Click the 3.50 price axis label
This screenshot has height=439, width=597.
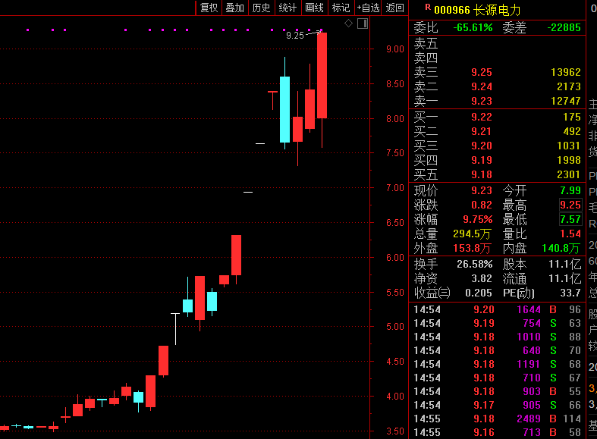click(395, 431)
